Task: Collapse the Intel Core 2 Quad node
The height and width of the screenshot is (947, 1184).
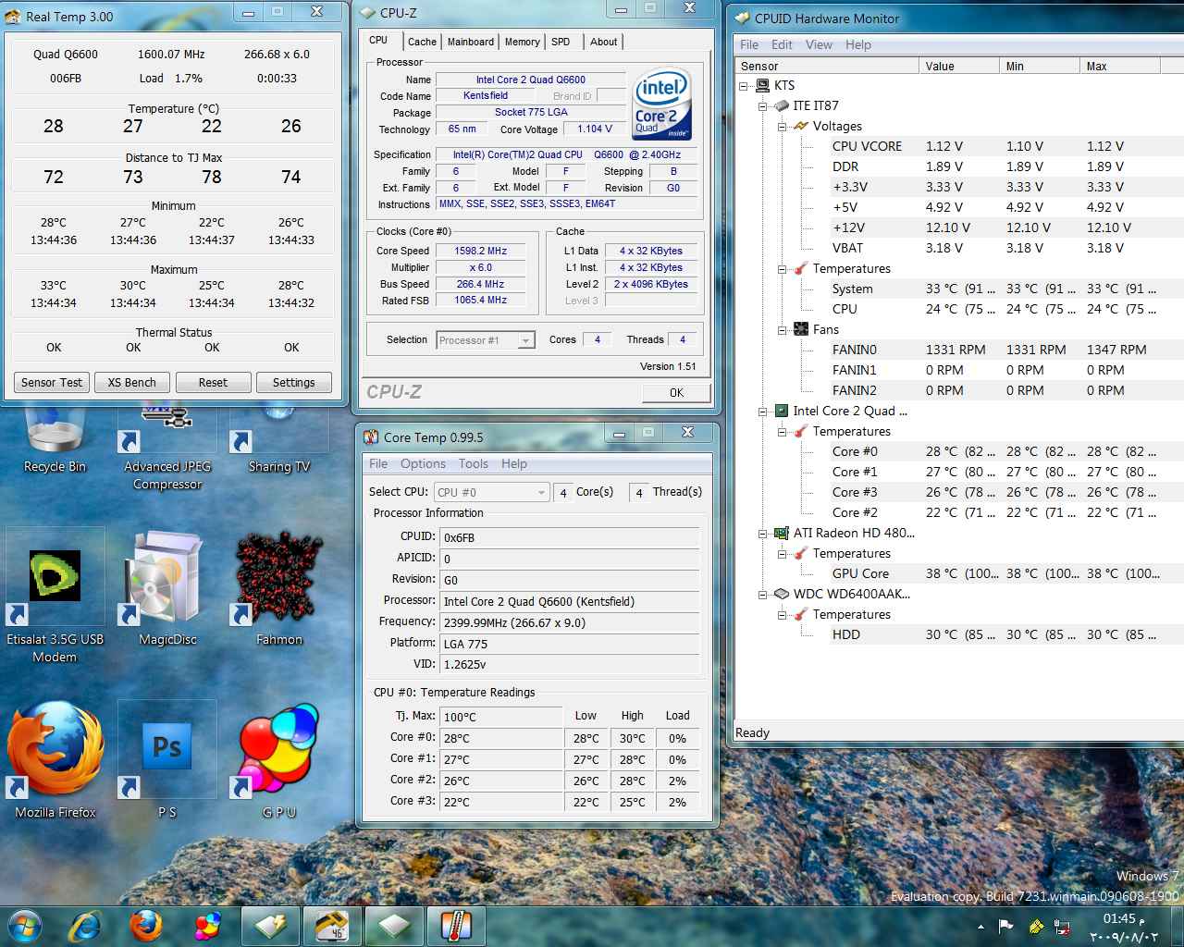Action: 763,412
